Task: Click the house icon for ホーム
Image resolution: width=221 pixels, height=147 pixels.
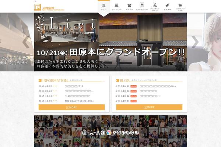Action: click(104, 6)
